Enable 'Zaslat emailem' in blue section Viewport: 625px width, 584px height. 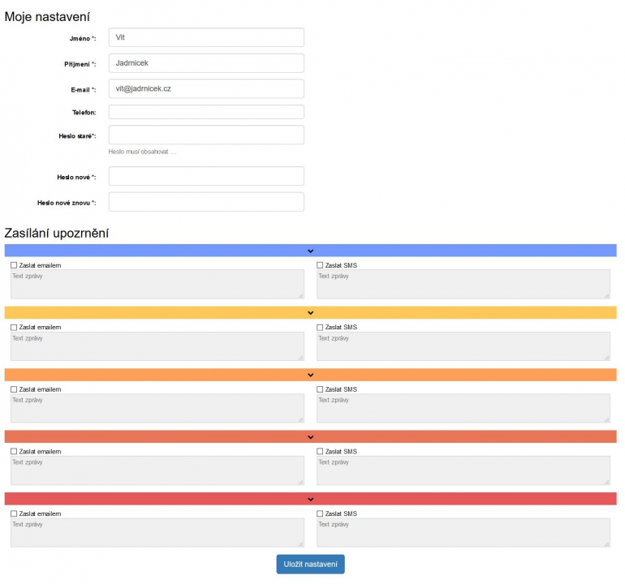[14, 265]
